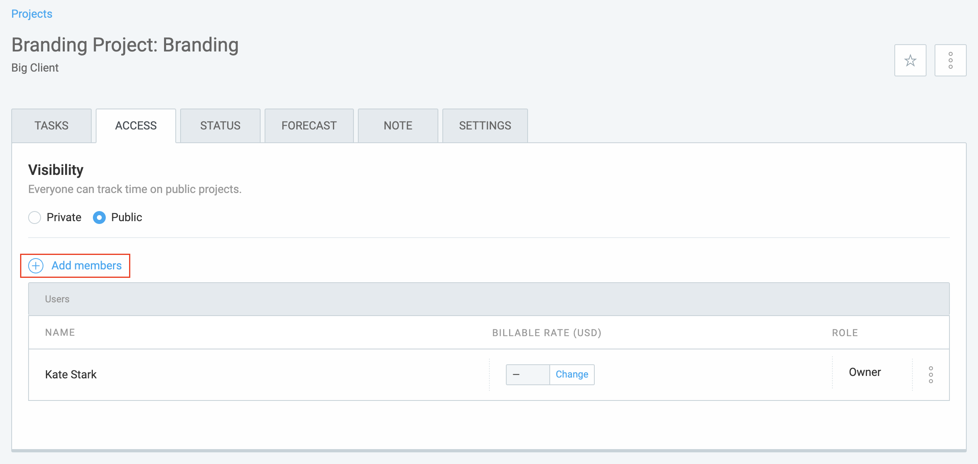
Task: Click the plus icon beside Add members
Action: 36,265
